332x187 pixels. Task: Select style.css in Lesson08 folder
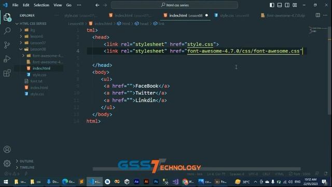(x=39, y=75)
